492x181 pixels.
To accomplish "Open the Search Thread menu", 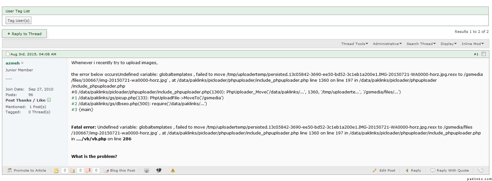I will pos(421,44).
